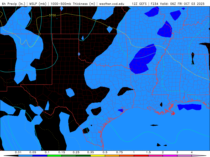The width and height of the screenshot is (210, 157).
Task: Click the pink 1.5–2 legend swatch
Action: click(x=156, y=156)
